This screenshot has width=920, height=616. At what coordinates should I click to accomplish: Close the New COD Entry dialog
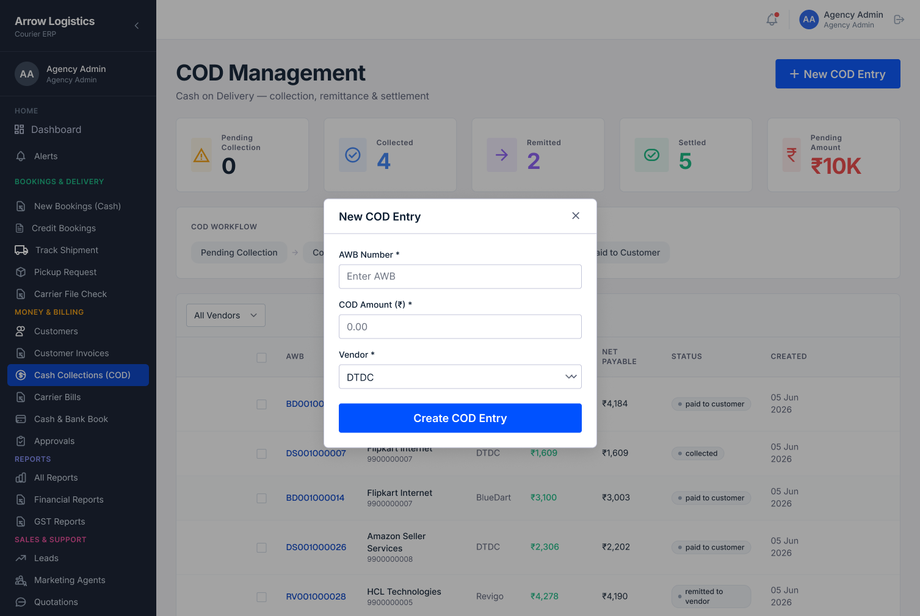tap(576, 216)
